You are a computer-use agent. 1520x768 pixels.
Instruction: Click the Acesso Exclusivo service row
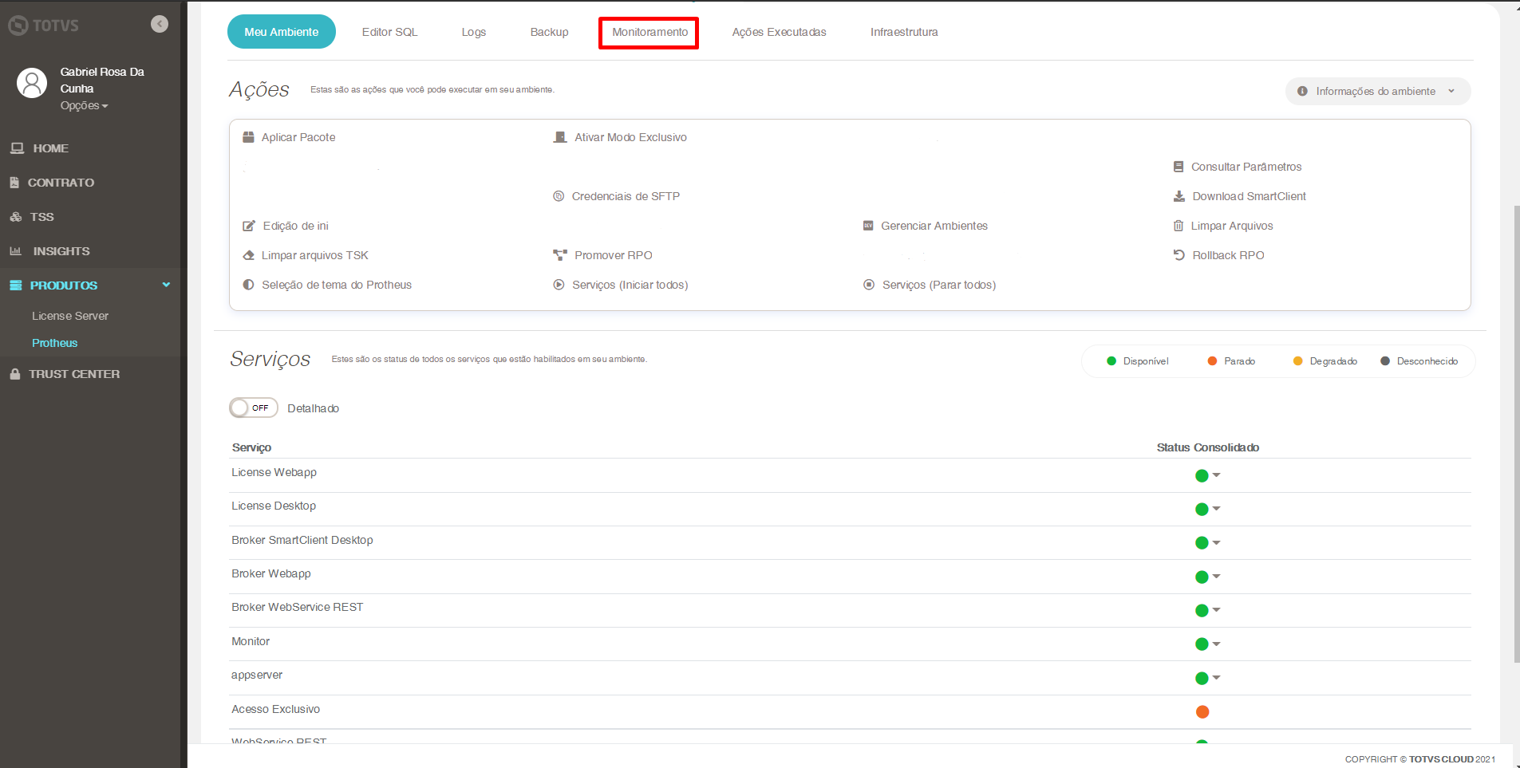point(850,711)
